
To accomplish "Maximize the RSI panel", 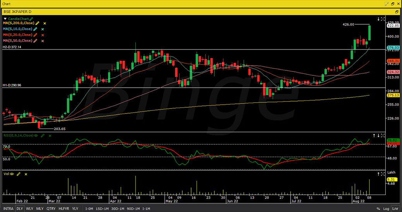I will [383, 136].
